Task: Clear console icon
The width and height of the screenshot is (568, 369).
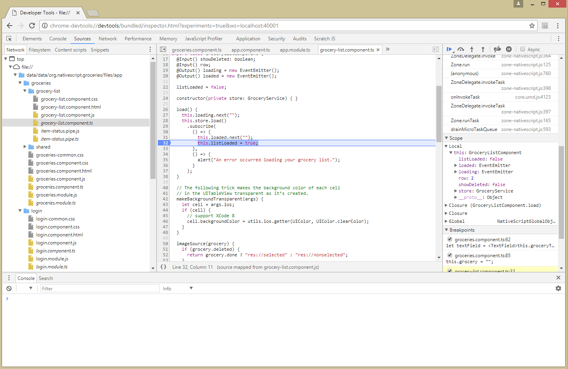Action: click(9, 288)
